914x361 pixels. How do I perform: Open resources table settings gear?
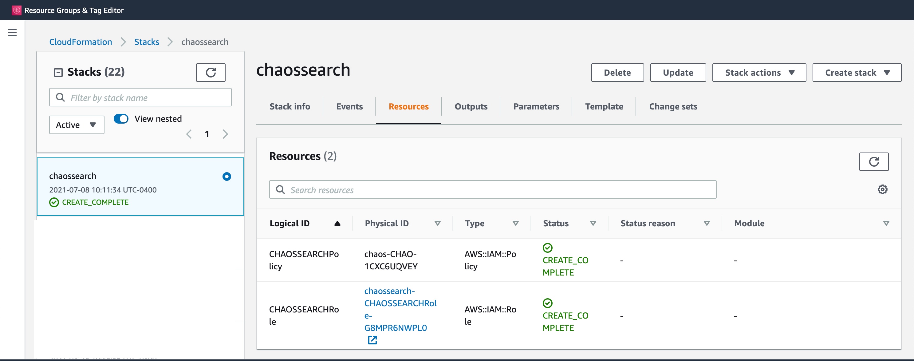coord(882,189)
